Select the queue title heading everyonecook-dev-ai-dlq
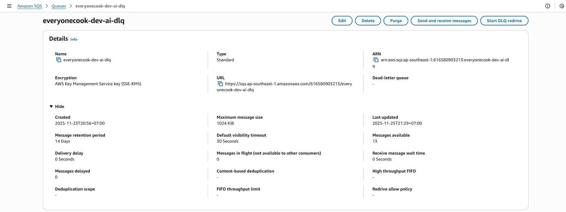The image size is (566, 212). coord(84,21)
